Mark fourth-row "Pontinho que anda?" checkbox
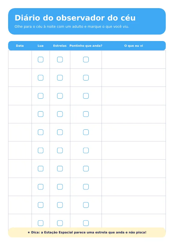The width and height of the screenshot is (174, 247). tap(86, 114)
